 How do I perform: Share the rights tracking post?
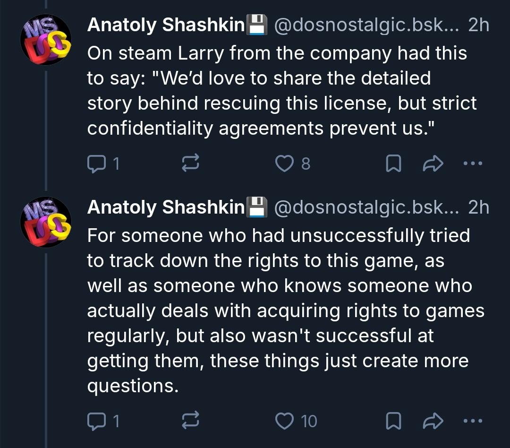pos(433,421)
